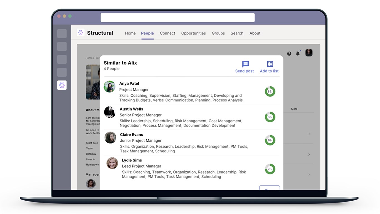This screenshot has width=380, height=214.
Task: Open the help question mark icon
Action: pyautogui.click(x=289, y=53)
